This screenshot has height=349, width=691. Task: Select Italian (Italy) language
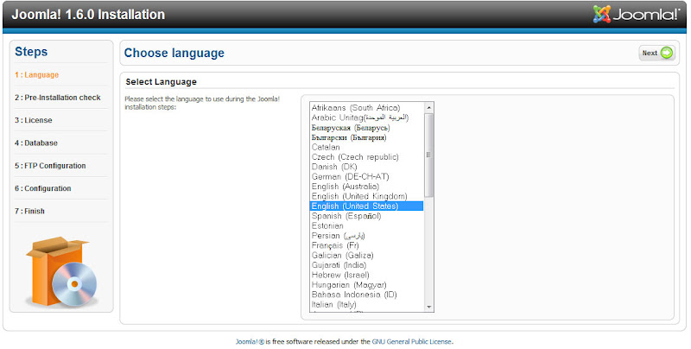[x=366, y=304]
